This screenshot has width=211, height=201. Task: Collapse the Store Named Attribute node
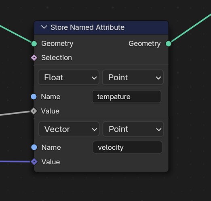pos(44,27)
